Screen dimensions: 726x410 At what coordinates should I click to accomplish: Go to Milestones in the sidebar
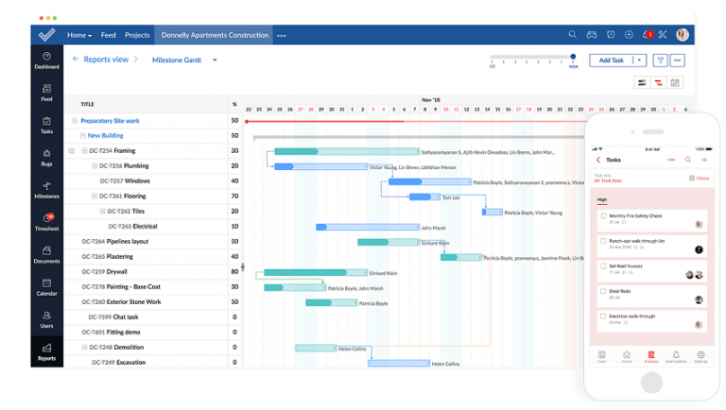[x=46, y=189]
